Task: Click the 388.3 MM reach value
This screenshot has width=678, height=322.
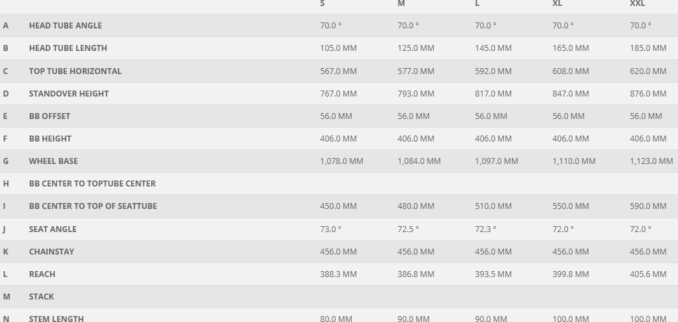Action: 338,274
